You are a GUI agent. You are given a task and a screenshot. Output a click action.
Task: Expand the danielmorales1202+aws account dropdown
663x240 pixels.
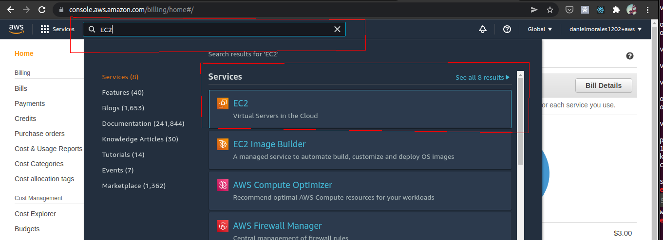tap(606, 29)
